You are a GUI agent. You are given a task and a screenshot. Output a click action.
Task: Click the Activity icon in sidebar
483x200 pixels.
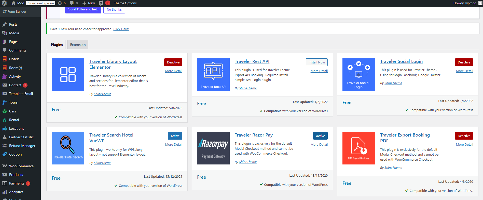pos(5,76)
